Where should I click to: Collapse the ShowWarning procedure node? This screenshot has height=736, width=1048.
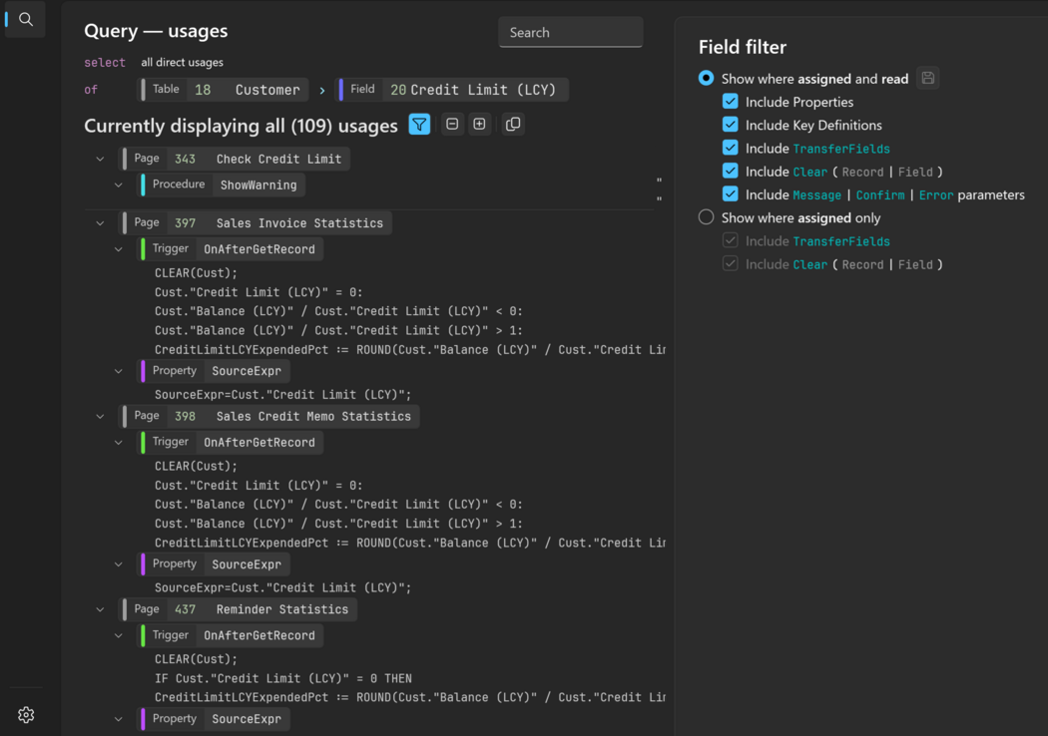(119, 185)
